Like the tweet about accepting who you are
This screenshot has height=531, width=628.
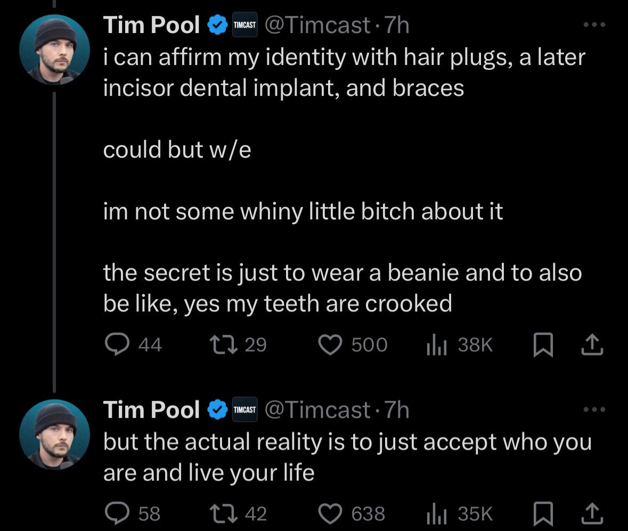click(x=330, y=514)
